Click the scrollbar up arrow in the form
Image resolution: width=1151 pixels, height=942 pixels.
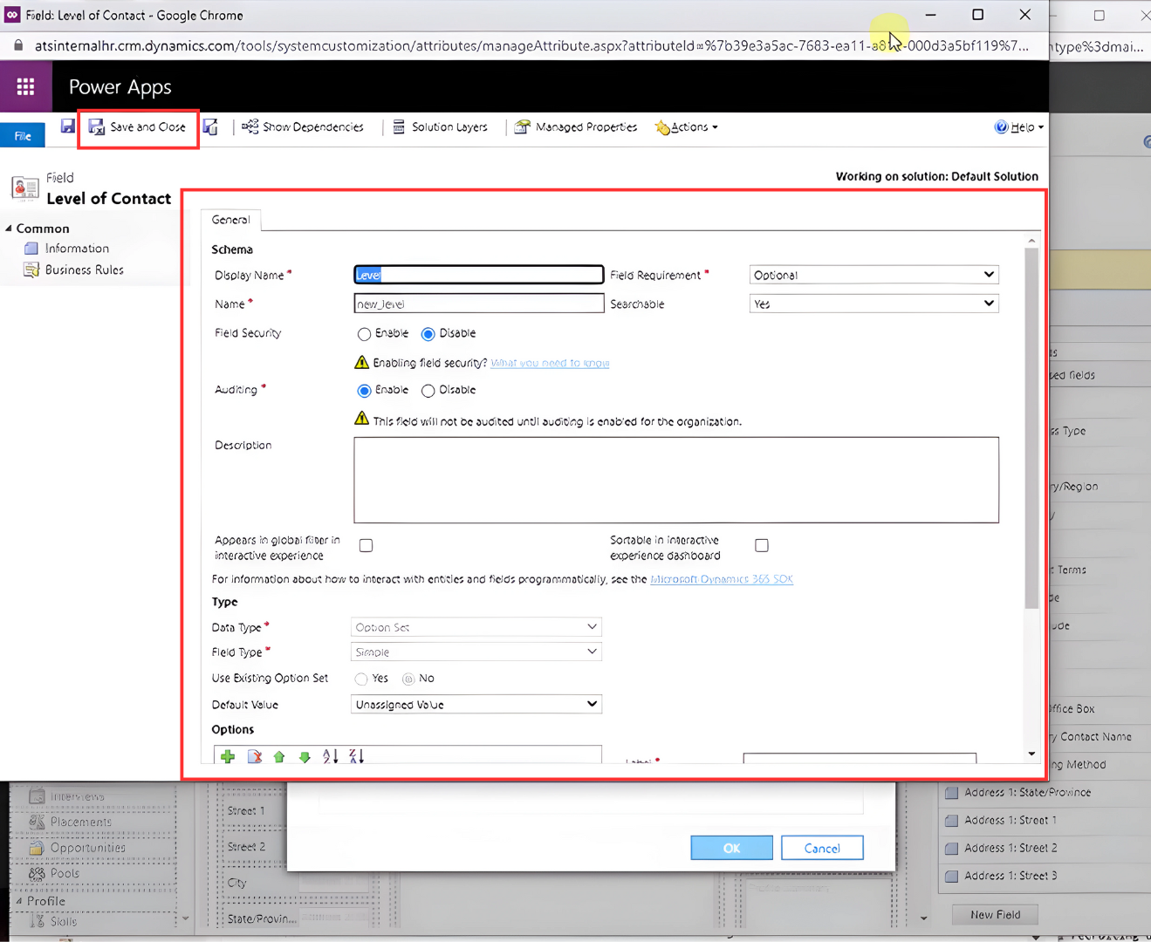pos(1031,240)
